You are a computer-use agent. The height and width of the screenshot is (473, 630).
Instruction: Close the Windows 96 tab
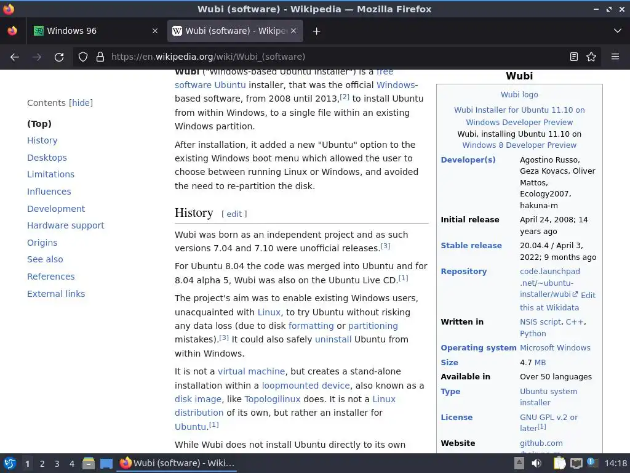155,31
